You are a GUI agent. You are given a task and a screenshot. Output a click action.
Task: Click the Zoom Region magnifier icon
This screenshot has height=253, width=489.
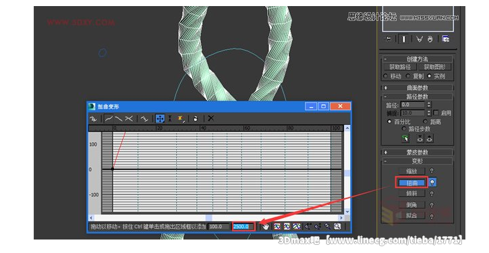pos(337,227)
